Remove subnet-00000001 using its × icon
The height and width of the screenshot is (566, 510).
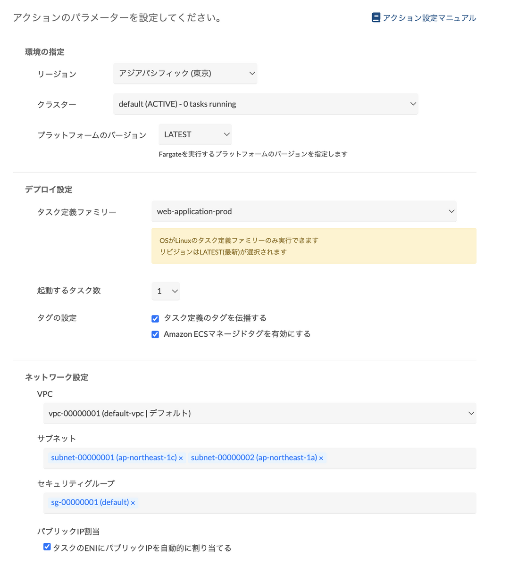click(180, 457)
